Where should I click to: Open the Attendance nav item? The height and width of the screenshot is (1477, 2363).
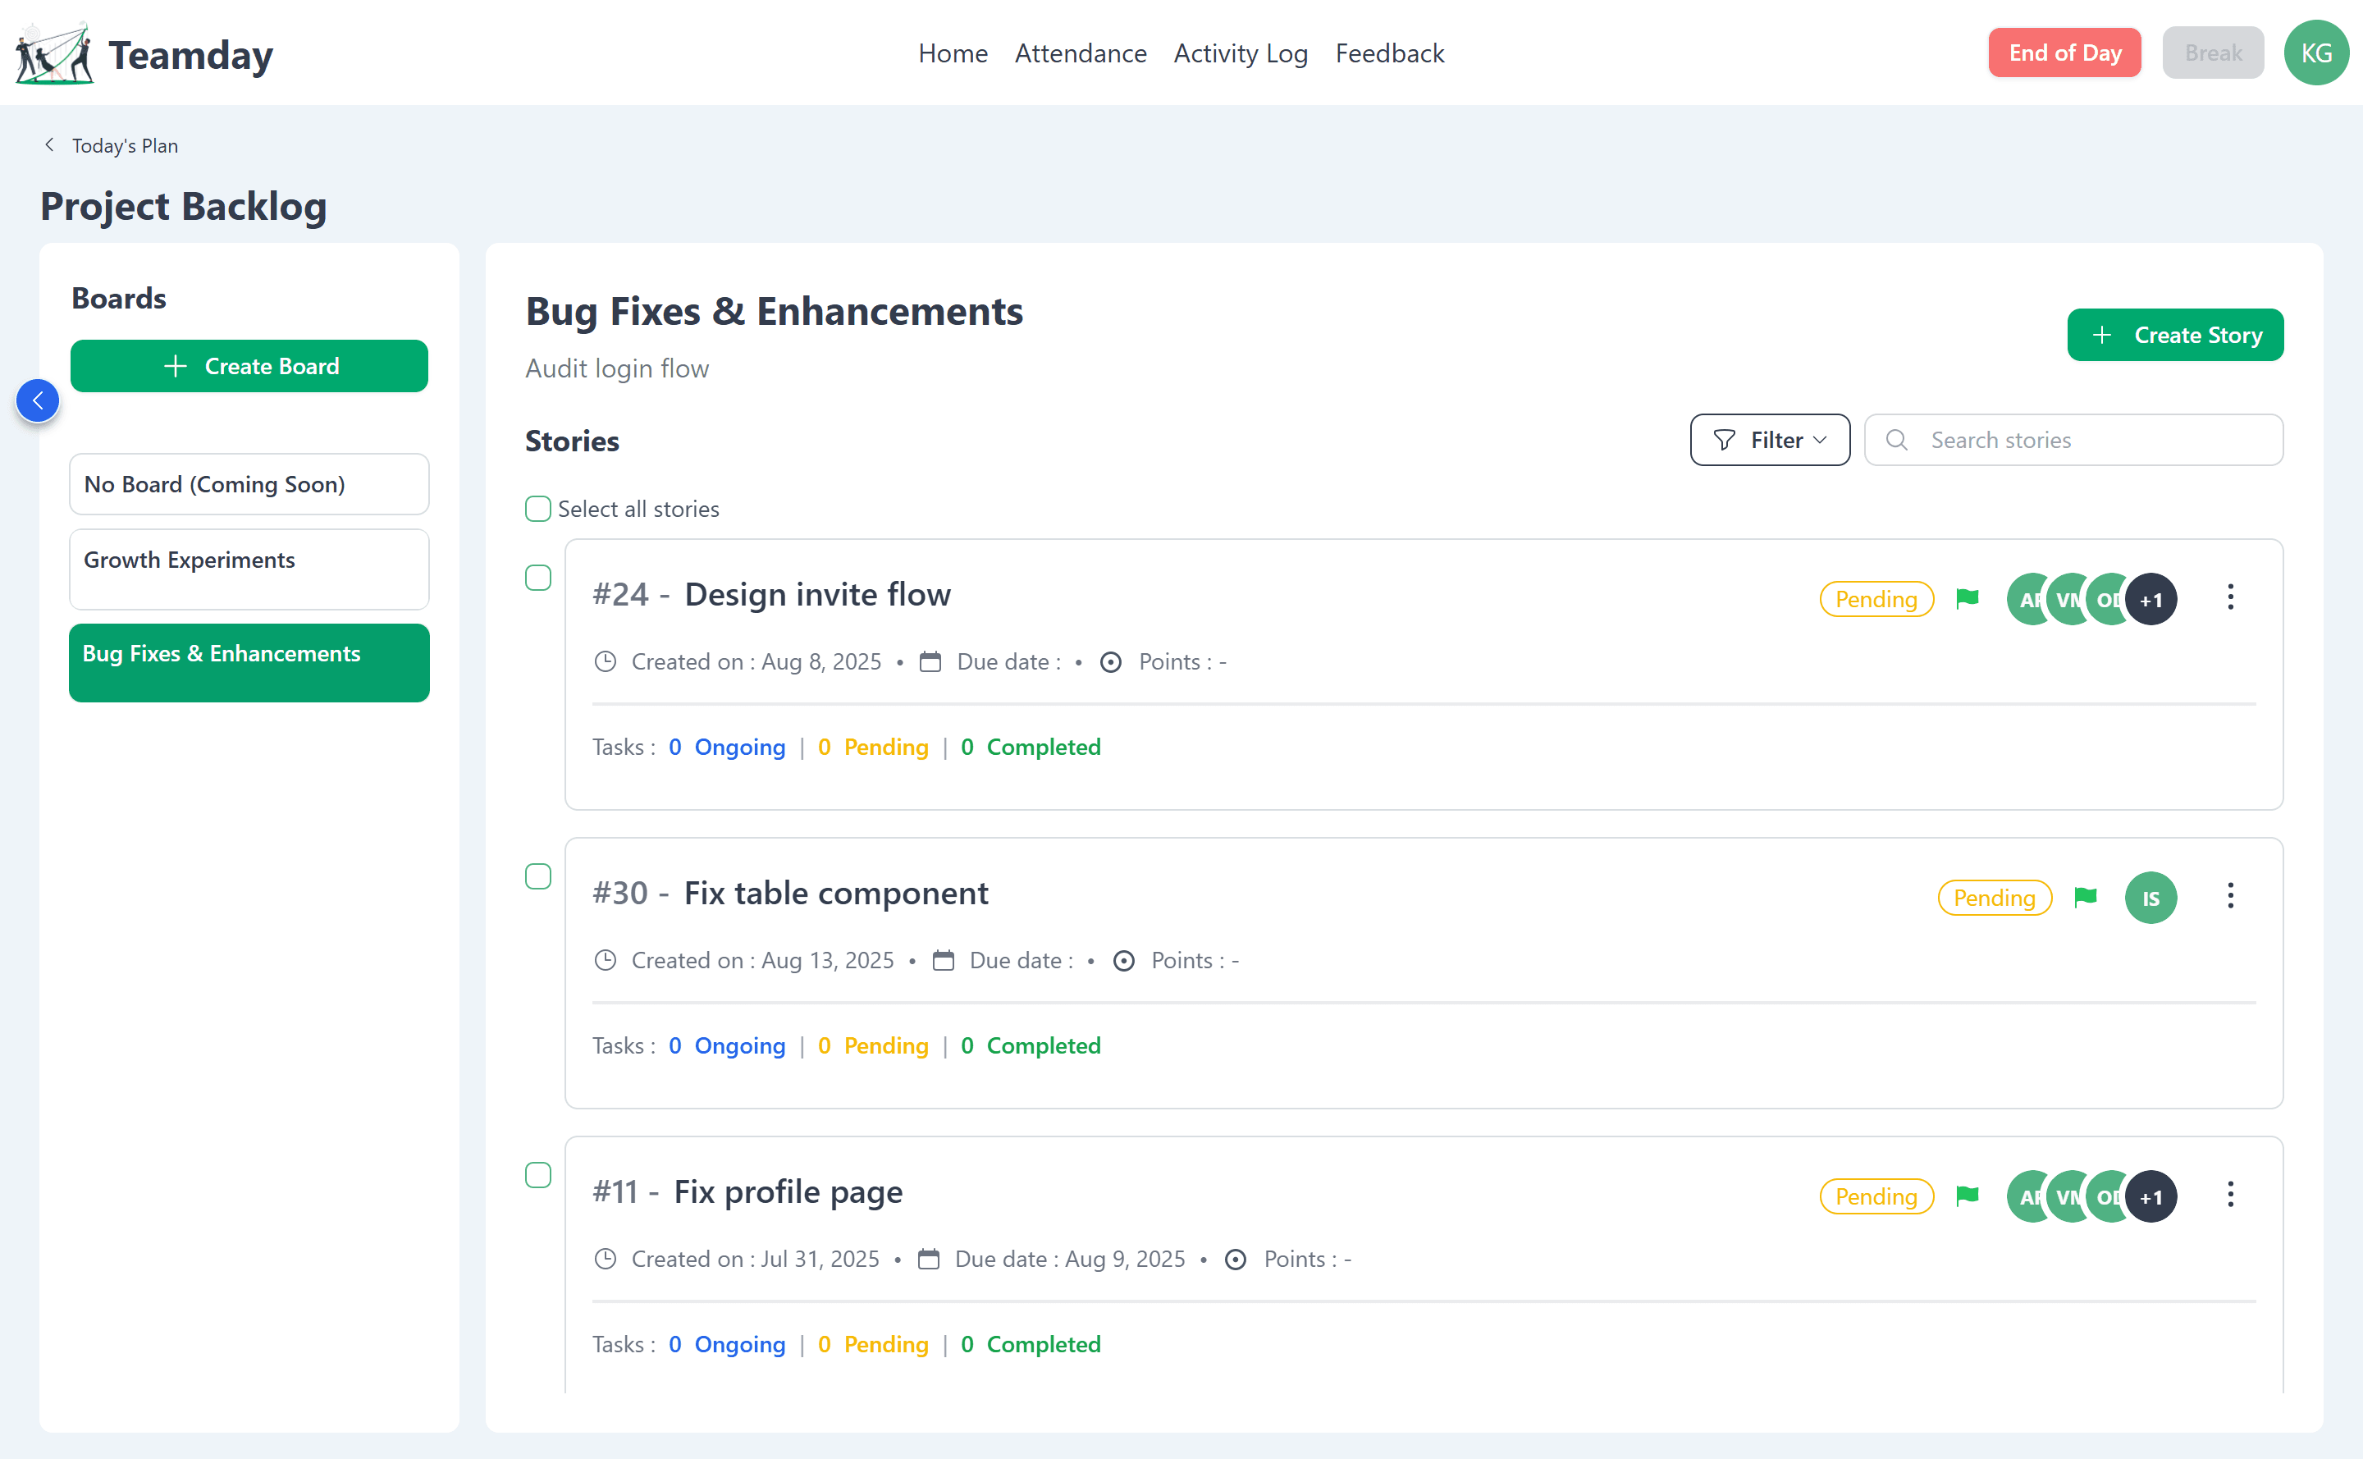tap(1080, 53)
